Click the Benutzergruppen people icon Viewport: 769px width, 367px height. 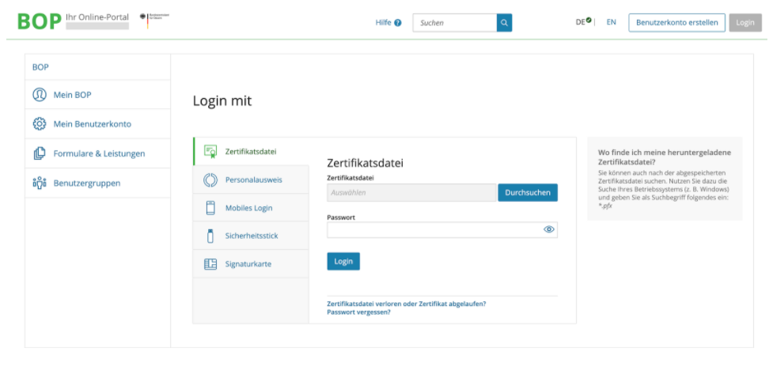point(40,183)
